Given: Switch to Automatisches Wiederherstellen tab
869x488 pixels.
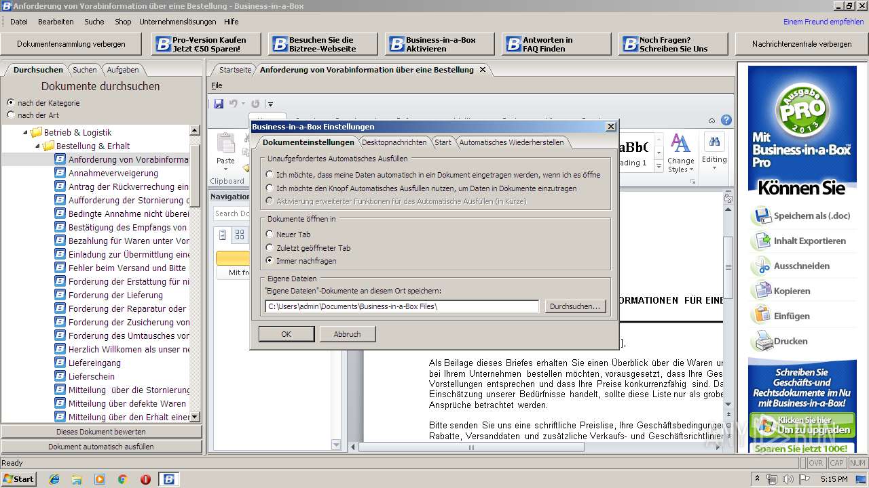Looking at the screenshot, I should click(x=511, y=142).
